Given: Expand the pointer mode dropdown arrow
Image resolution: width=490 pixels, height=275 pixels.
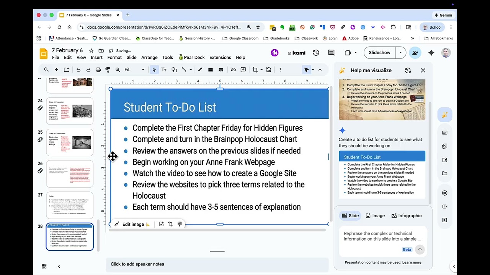Looking at the screenshot, I should coord(313,70).
